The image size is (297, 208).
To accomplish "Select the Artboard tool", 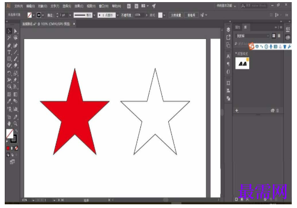I will [x=9, y=117].
